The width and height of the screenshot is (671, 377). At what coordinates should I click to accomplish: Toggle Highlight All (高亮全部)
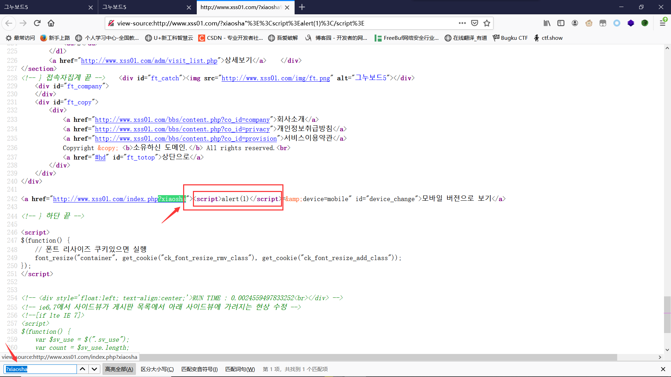pos(119,369)
